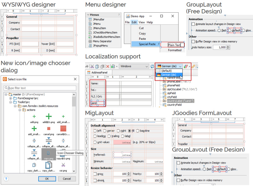The width and height of the screenshot is (253, 186).
Task: Switch to the AddressPanel tab
Action: tap(99, 73)
